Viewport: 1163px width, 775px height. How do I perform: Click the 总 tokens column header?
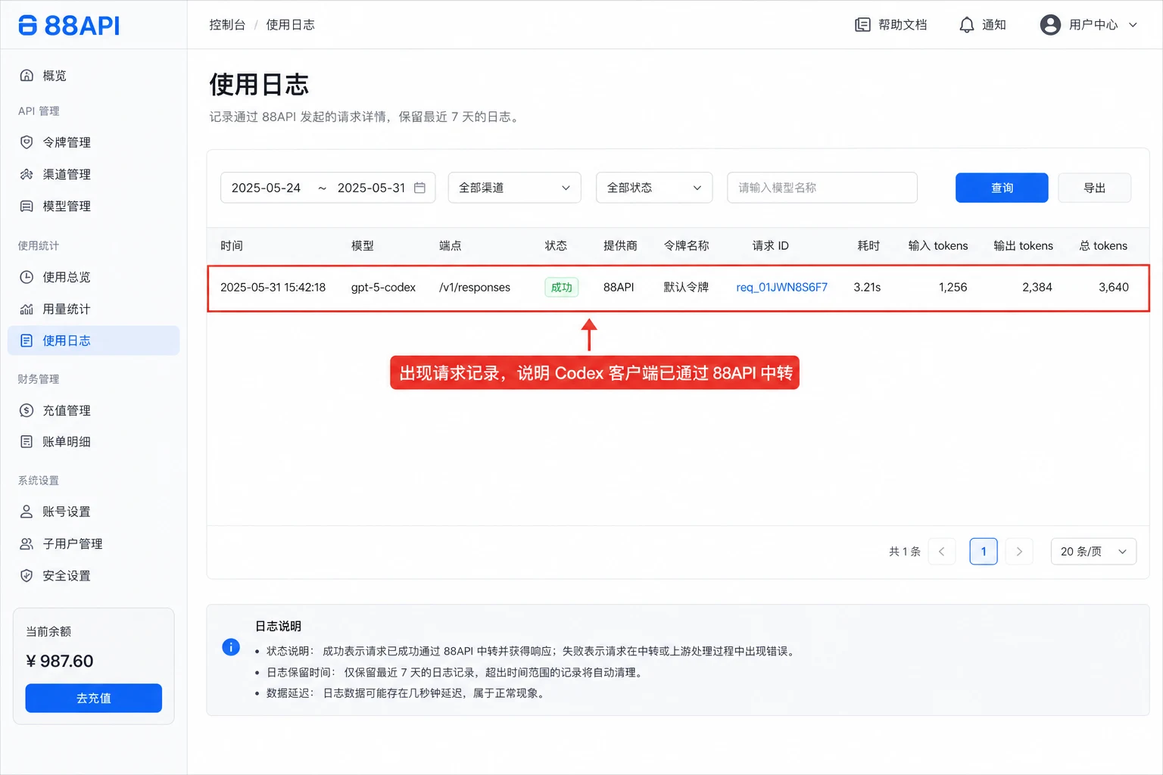point(1103,246)
